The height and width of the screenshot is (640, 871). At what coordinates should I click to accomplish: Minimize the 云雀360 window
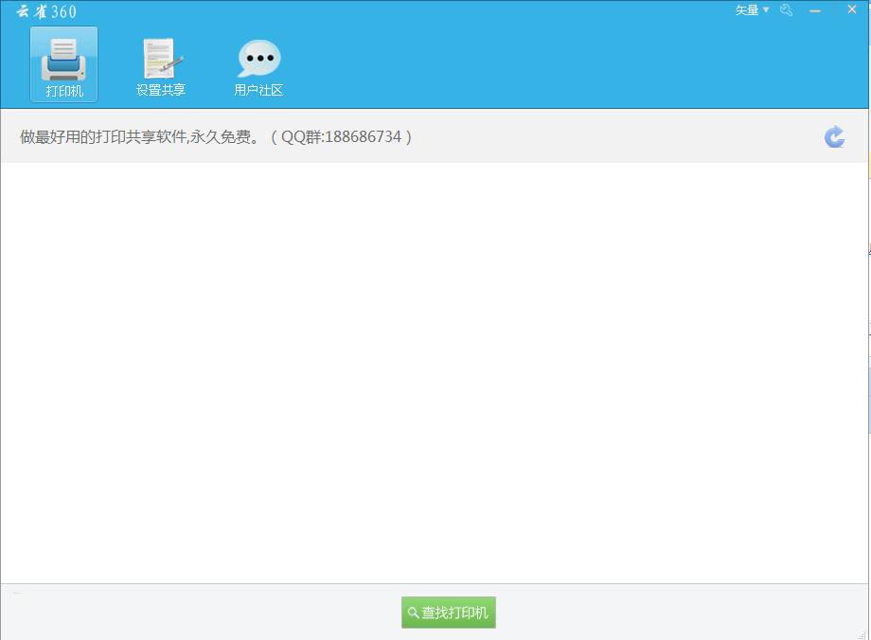pyautogui.click(x=815, y=9)
